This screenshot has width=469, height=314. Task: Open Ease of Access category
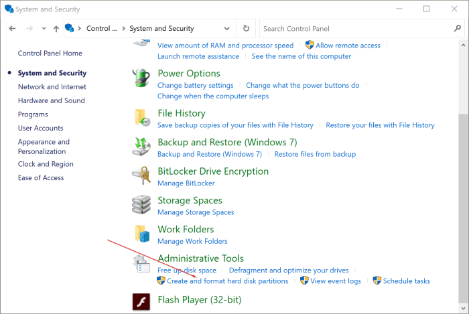(41, 178)
